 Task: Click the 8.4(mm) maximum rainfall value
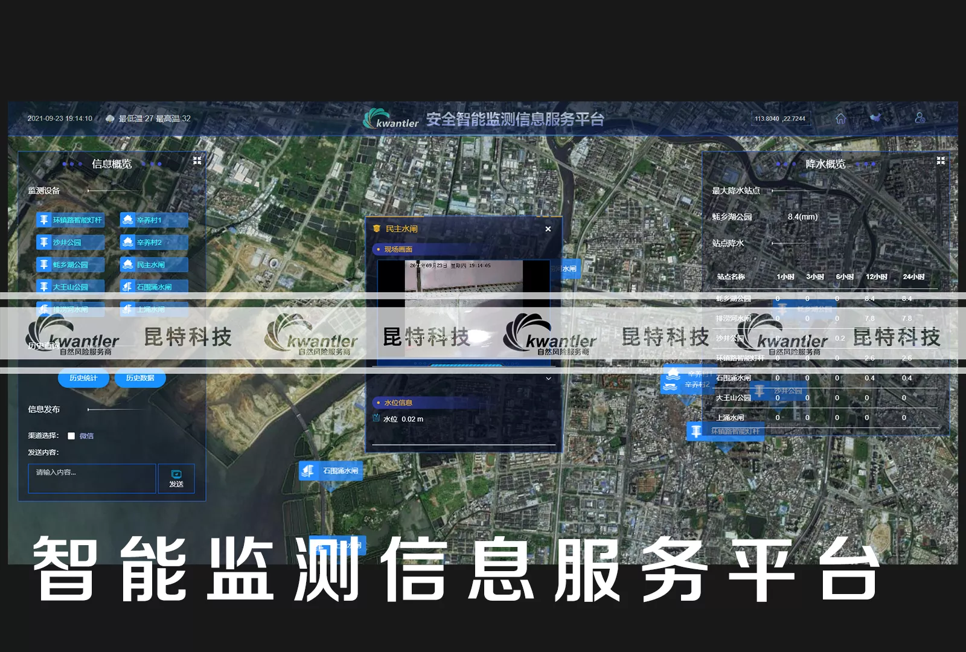(802, 217)
